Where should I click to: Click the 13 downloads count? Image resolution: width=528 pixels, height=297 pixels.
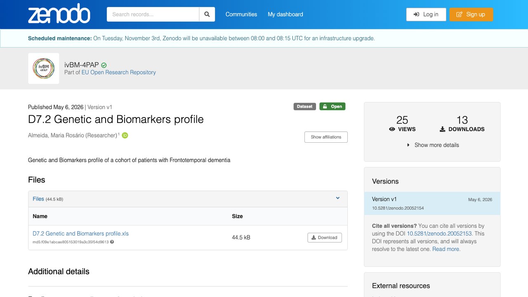pos(462,120)
